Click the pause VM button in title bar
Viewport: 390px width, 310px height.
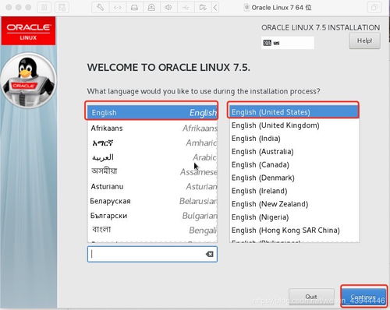tap(44, 7)
